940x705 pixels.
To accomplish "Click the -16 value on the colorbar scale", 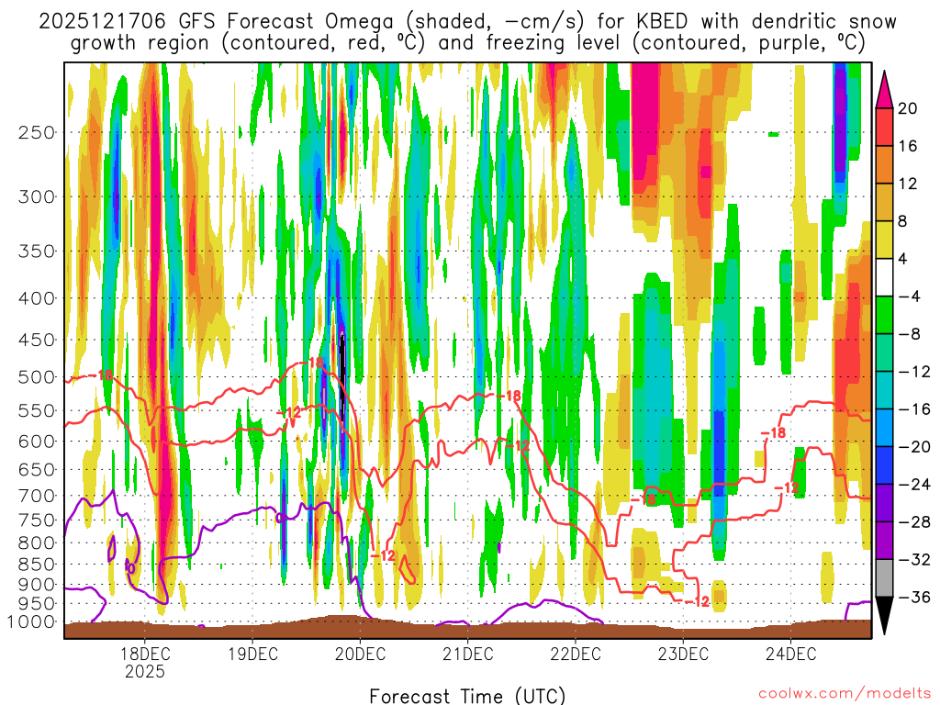I will pos(913,409).
